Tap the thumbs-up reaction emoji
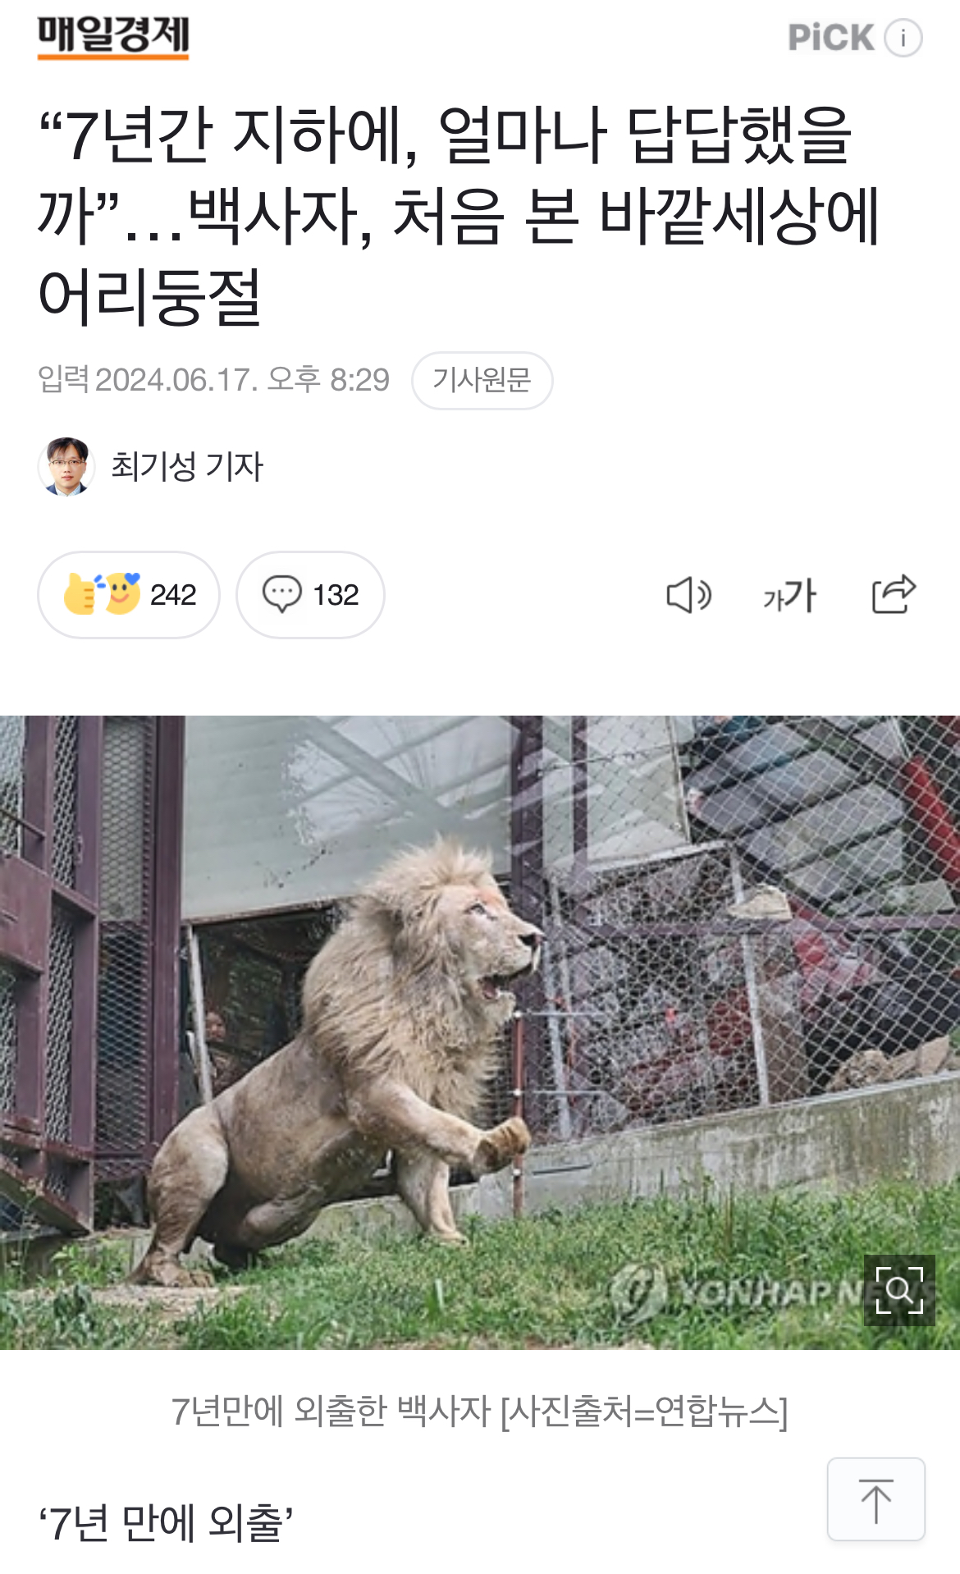 [x=82, y=594]
